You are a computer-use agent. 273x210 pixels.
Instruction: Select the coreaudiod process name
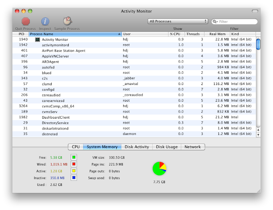click(51, 95)
